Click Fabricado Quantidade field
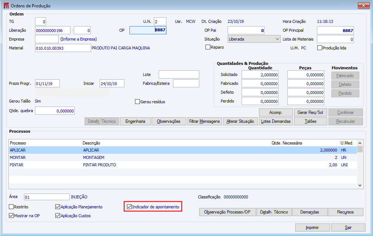 (260, 83)
